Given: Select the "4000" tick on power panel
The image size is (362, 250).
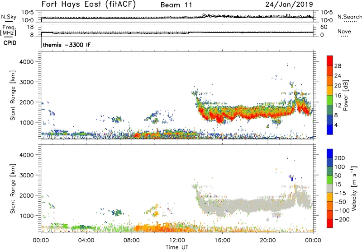Looking at the screenshot, I should pyautogui.click(x=27, y=62).
